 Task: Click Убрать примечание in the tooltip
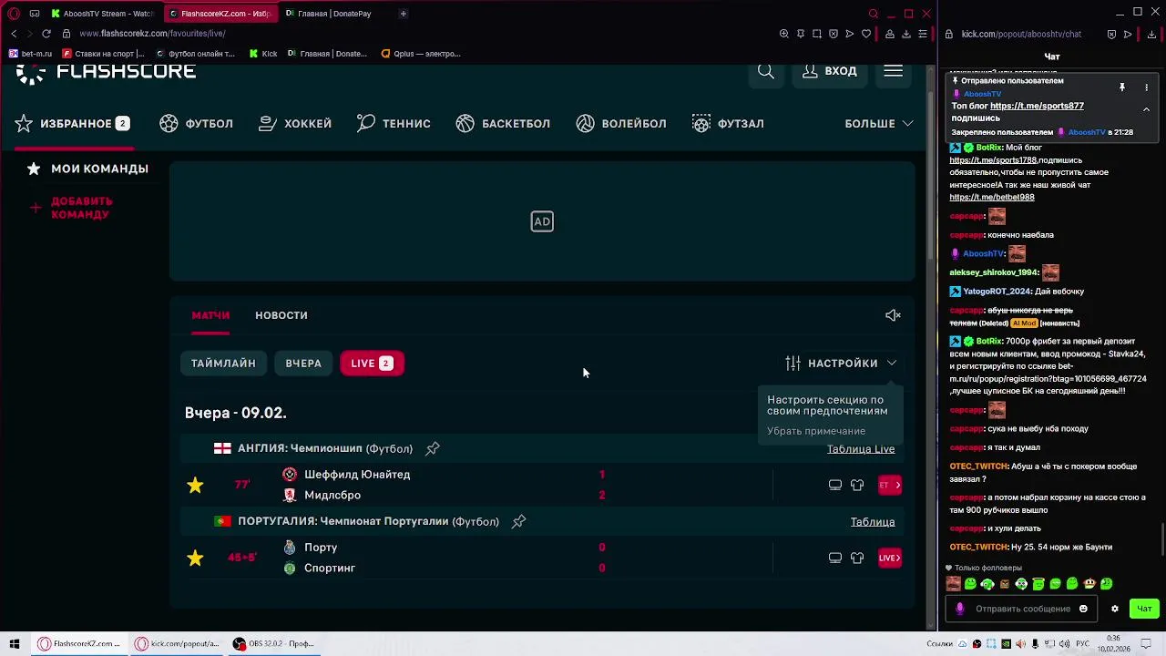click(x=816, y=431)
